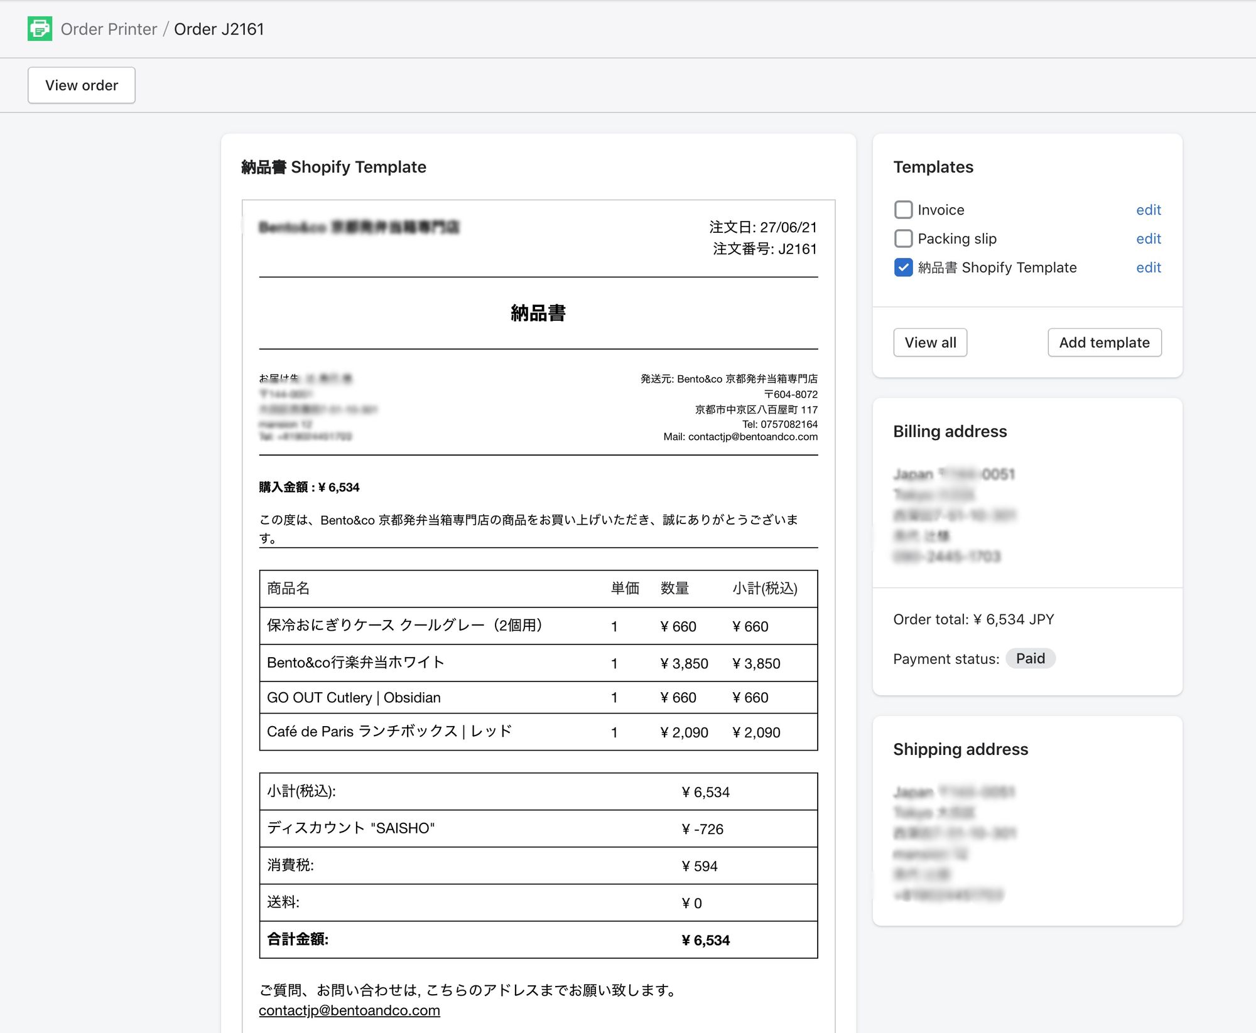Viewport: 1256px width, 1033px height.
Task: Click the Bento&co行楽弁当ホワイト product row
Action: (x=538, y=663)
